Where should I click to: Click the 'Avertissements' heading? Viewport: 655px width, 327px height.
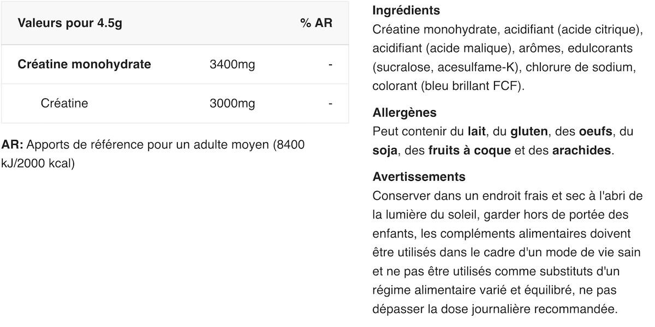(419, 177)
